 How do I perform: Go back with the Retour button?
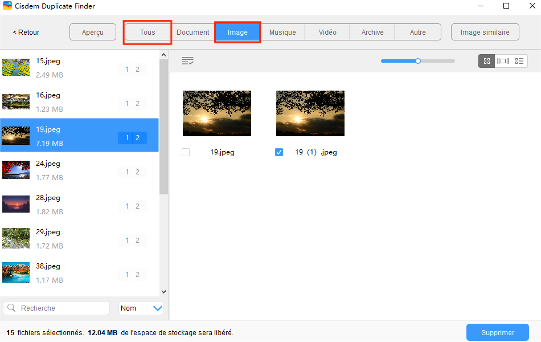(x=26, y=32)
